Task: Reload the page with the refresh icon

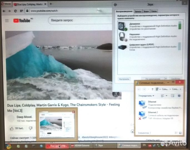Action: point(15,11)
